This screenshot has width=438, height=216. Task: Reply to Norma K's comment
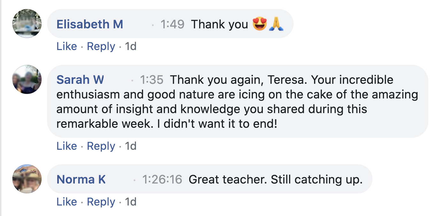(101, 202)
